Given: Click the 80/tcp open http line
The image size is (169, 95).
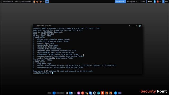Looking at the screenshot, I should click(42, 36).
